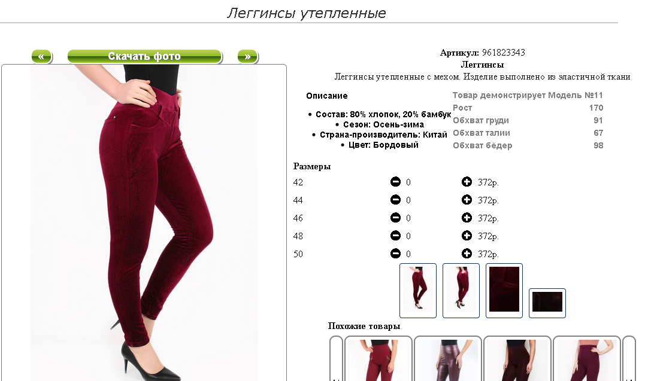The height and width of the screenshot is (381, 648).
Task: Remove one item of size 44 via minus icon
Action: (395, 200)
